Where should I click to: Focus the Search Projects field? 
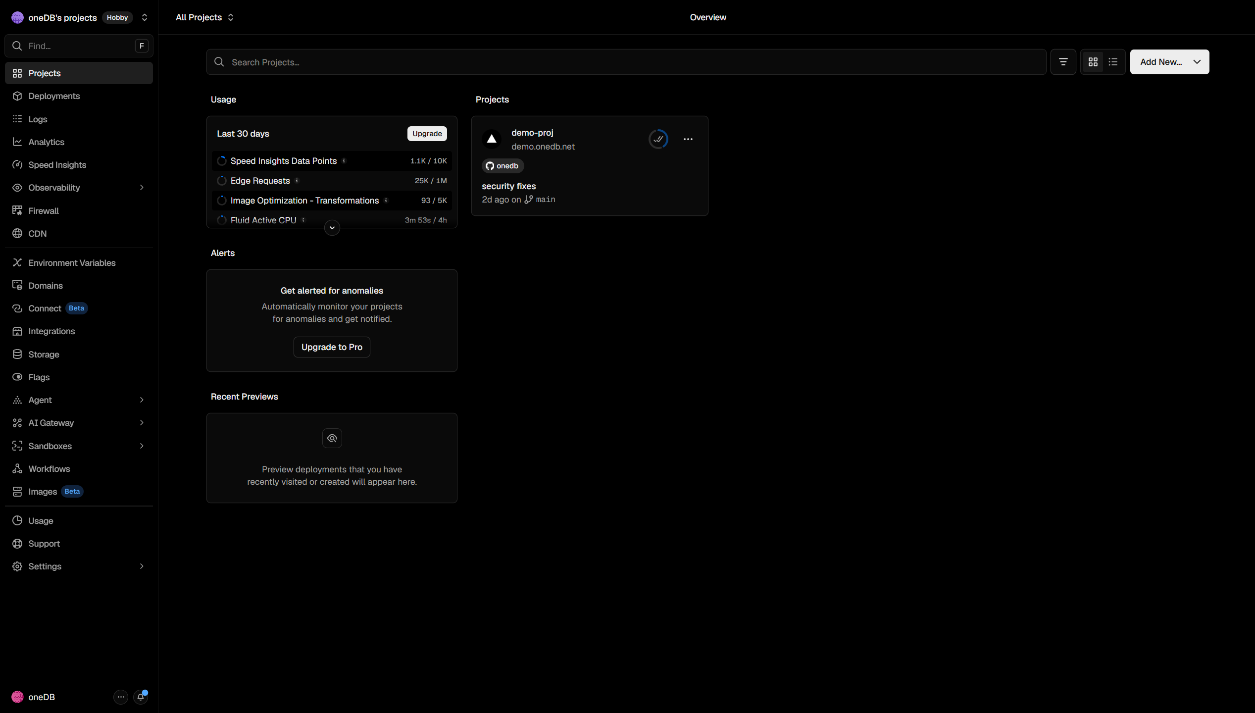tap(626, 62)
